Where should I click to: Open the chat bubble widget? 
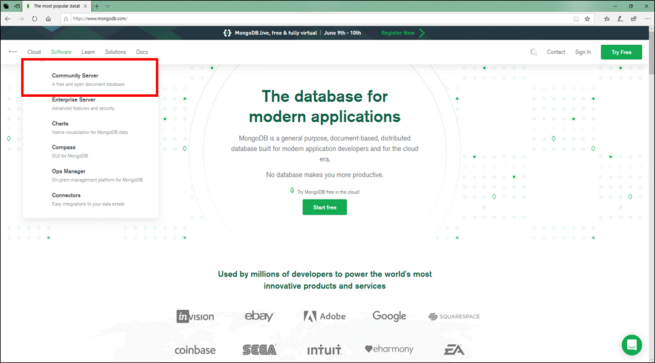coord(631,345)
